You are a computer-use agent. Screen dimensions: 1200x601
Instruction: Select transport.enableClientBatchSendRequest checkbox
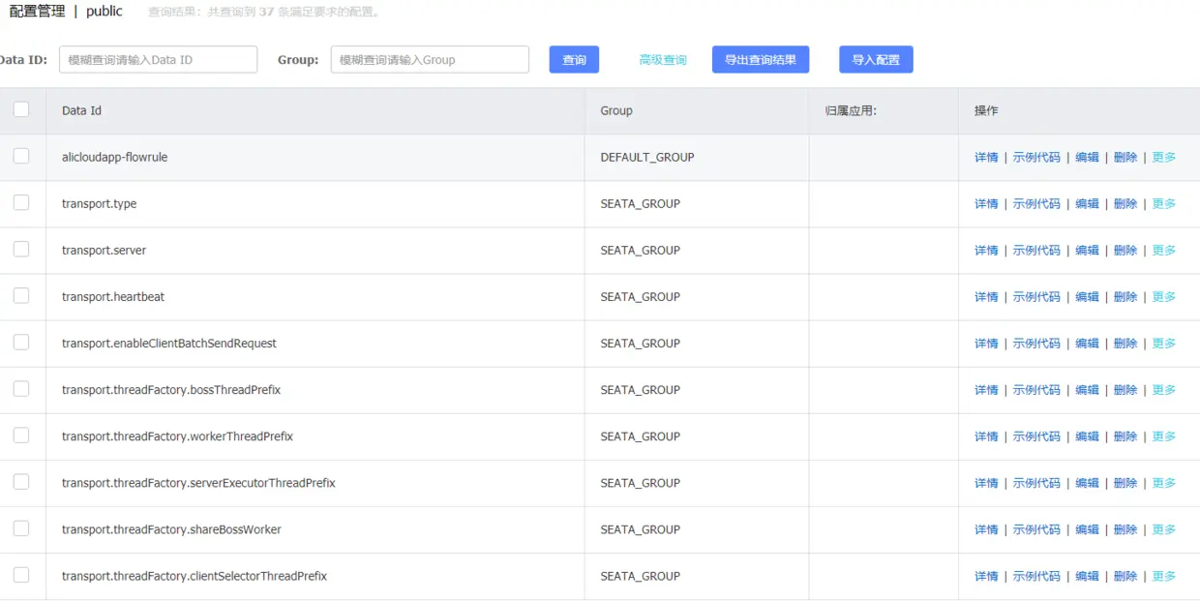click(x=21, y=342)
